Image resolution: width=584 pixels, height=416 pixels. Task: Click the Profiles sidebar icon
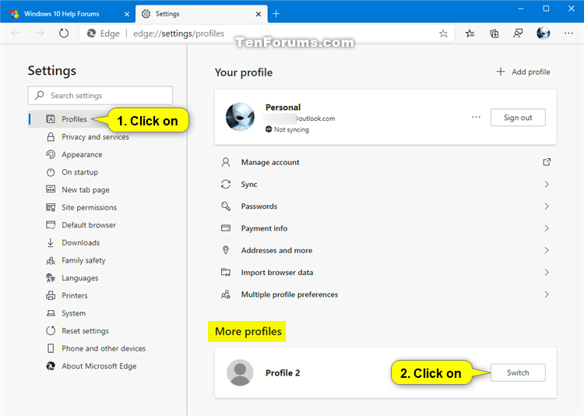tap(51, 119)
